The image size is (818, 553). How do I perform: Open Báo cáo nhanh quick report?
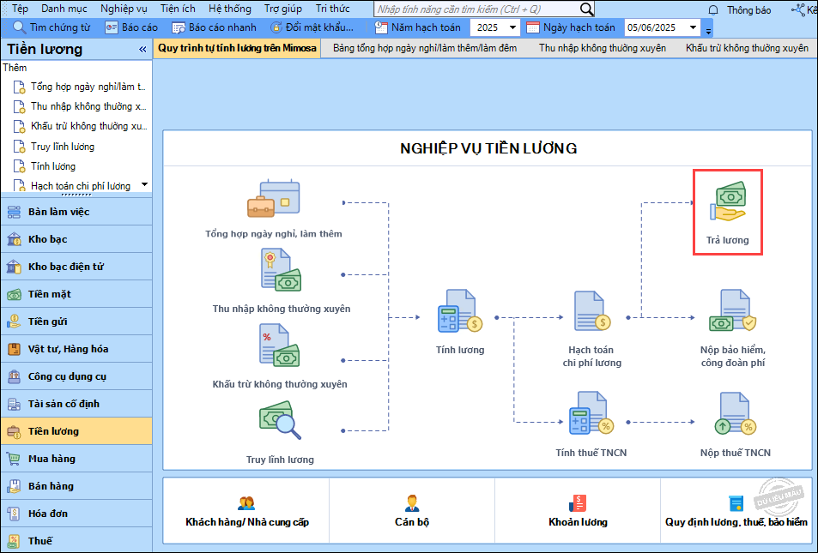pos(215,27)
